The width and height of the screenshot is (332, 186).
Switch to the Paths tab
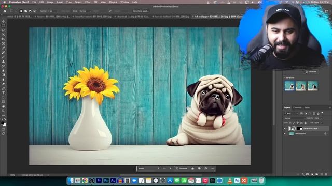(307, 108)
